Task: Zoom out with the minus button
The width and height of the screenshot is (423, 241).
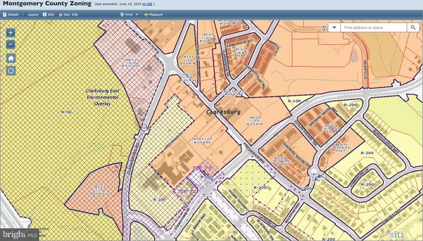Action: (x=11, y=45)
